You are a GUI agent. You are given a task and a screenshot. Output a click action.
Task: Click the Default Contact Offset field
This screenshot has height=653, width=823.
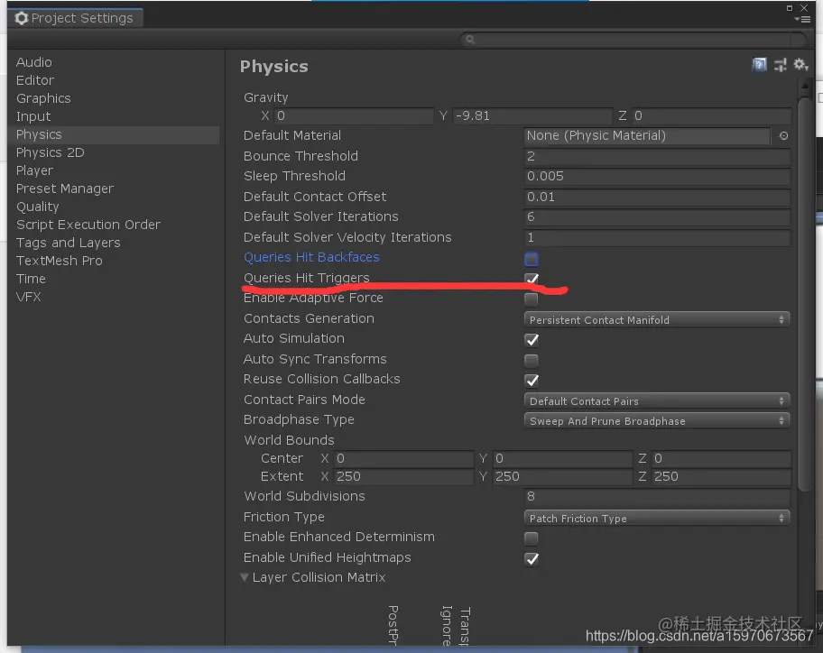[x=657, y=197]
